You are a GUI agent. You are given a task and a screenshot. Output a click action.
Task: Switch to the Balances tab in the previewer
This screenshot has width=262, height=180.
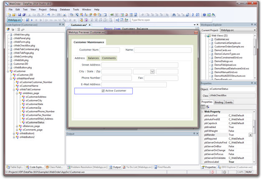coord(93,58)
